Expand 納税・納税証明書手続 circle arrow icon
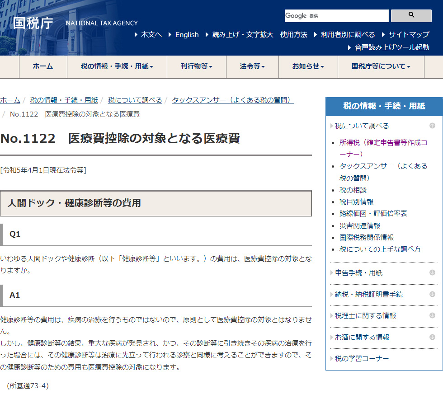 click(432, 294)
